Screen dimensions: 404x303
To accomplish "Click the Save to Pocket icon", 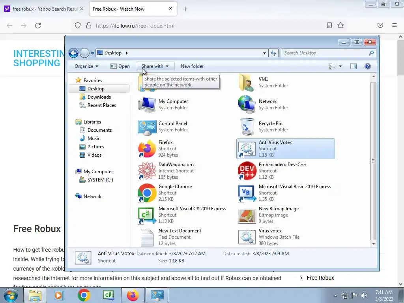I will click(380, 25).
